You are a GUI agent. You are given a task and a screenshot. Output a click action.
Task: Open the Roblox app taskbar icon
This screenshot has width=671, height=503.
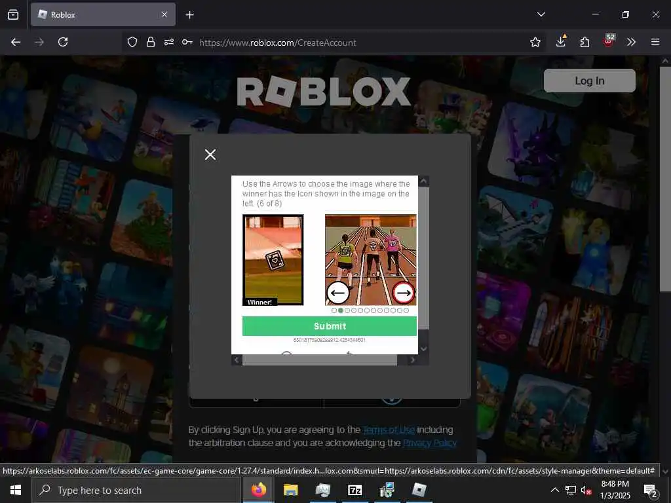click(419, 490)
